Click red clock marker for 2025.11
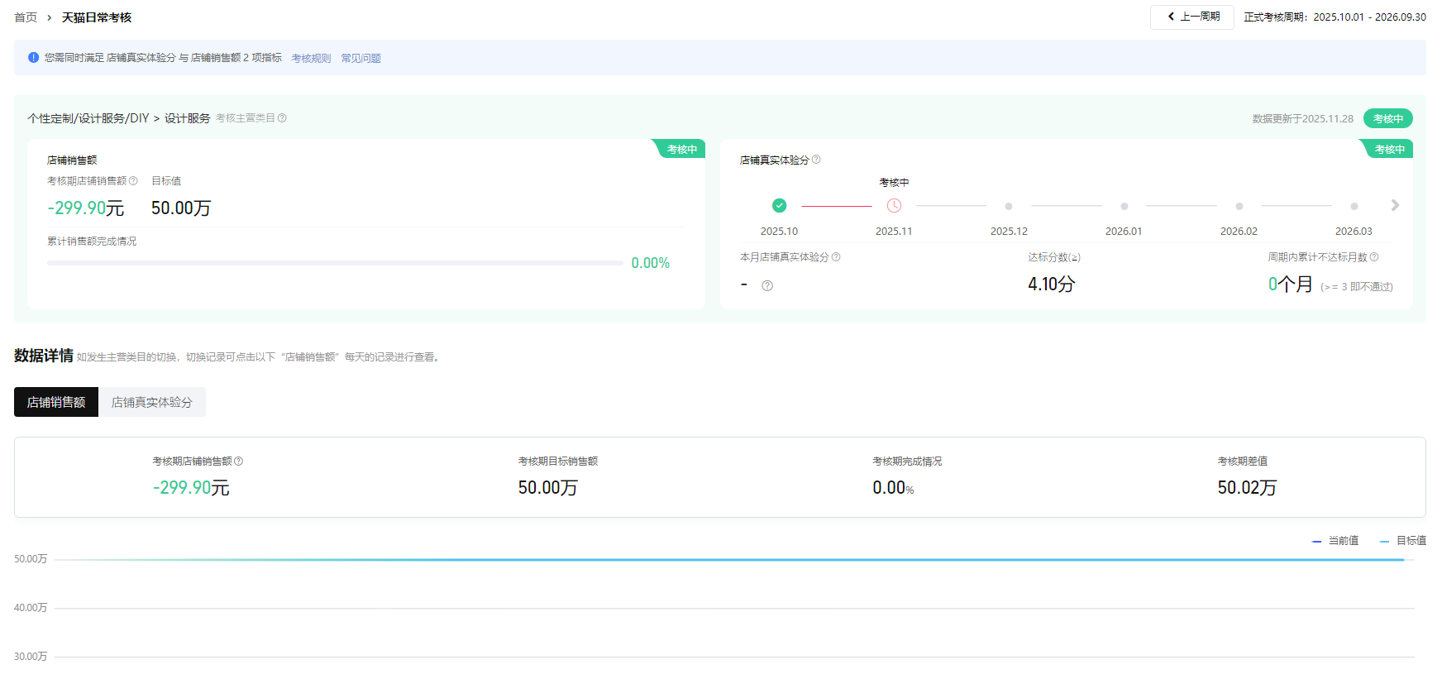Image resolution: width=1442 pixels, height=679 pixels. tap(894, 206)
